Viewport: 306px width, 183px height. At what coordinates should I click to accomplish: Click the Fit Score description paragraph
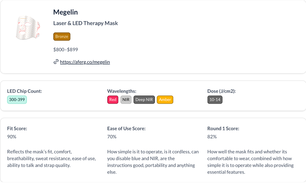click(51, 159)
